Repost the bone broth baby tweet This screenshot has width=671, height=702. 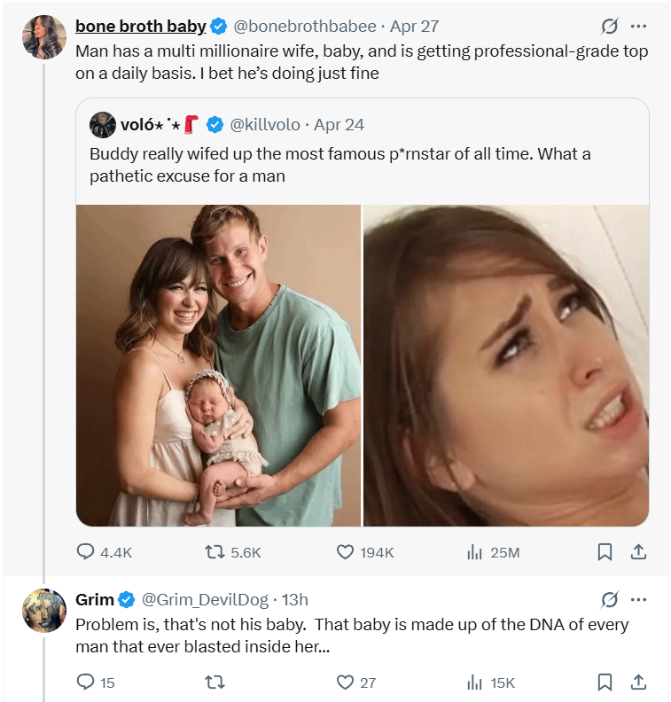click(215, 552)
